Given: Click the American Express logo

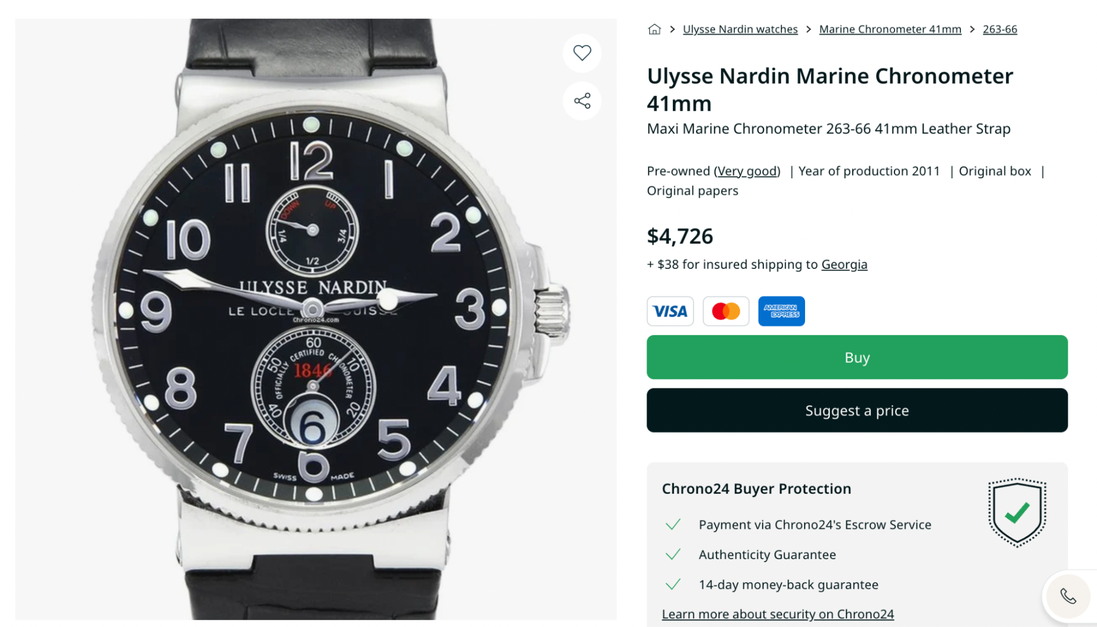Looking at the screenshot, I should [781, 311].
